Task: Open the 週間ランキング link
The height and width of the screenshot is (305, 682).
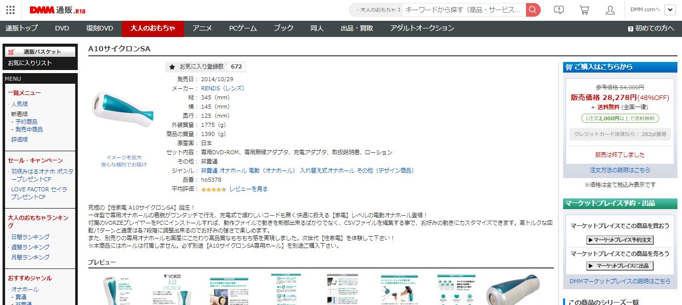Action: [x=30, y=247]
